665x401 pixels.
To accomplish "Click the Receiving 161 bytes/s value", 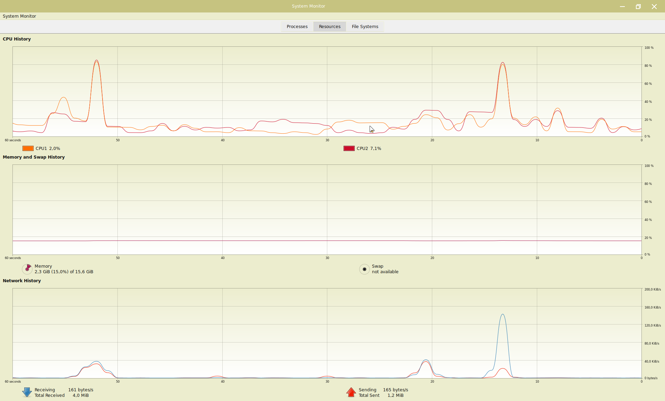I will (81, 390).
